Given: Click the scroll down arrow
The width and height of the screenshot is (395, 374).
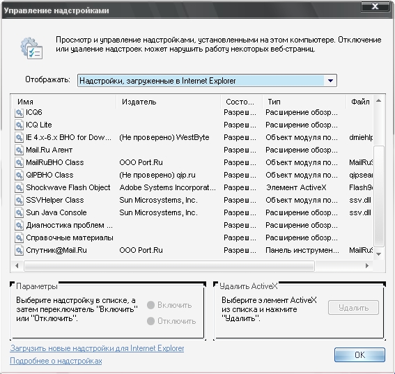Looking at the screenshot, I should point(378,254).
